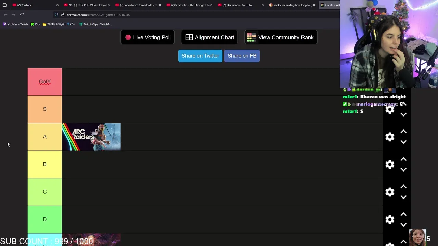Screen dimensions: 438x246
Task: Switch to Smithville The Strongest tab
Action: pyautogui.click(x=189, y=5)
